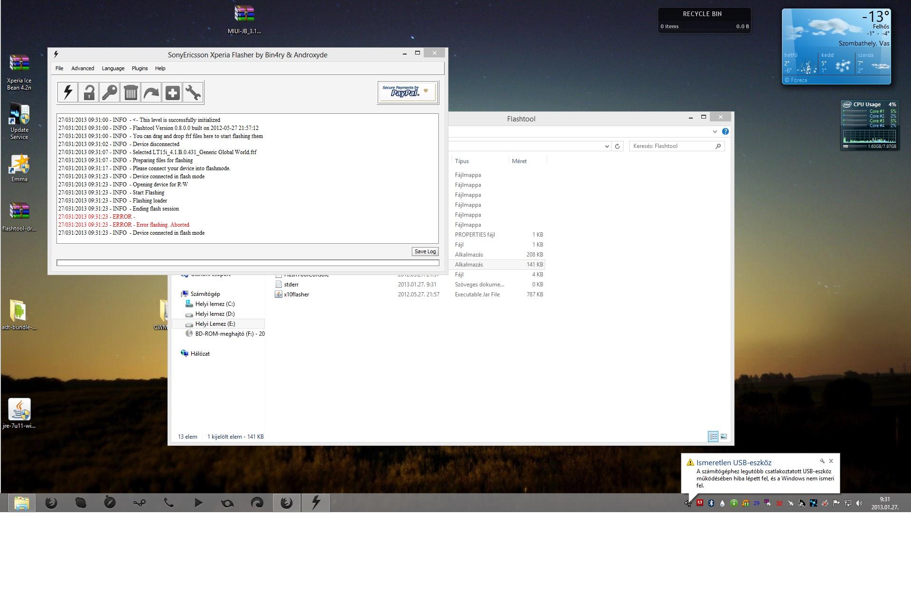Open MIUI-JB_3.1 archive on desktop

244,20
